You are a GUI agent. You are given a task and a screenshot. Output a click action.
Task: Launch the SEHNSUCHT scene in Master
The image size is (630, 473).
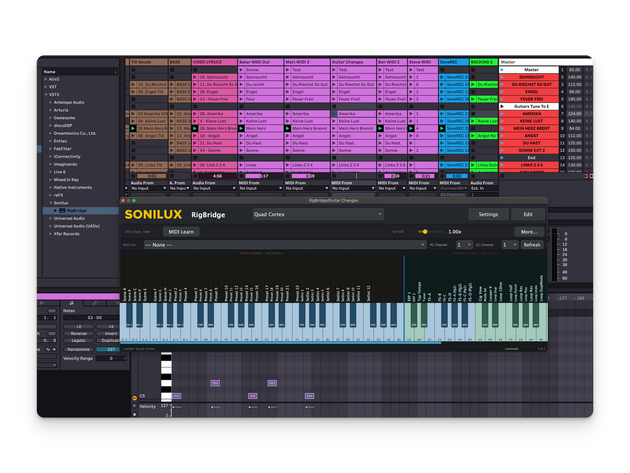[x=502, y=77]
